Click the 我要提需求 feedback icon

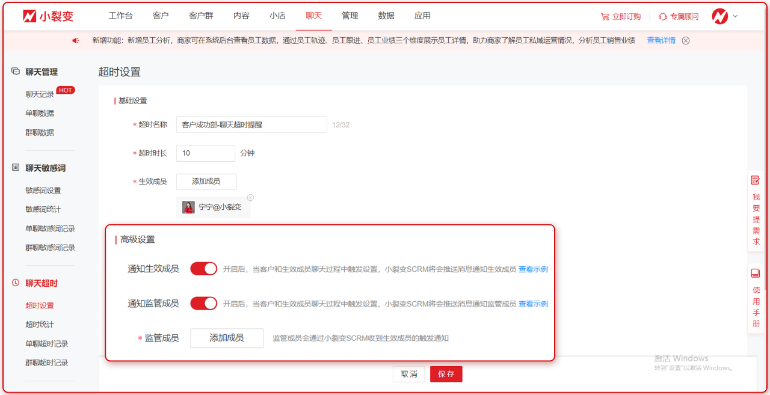pyautogui.click(x=756, y=180)
